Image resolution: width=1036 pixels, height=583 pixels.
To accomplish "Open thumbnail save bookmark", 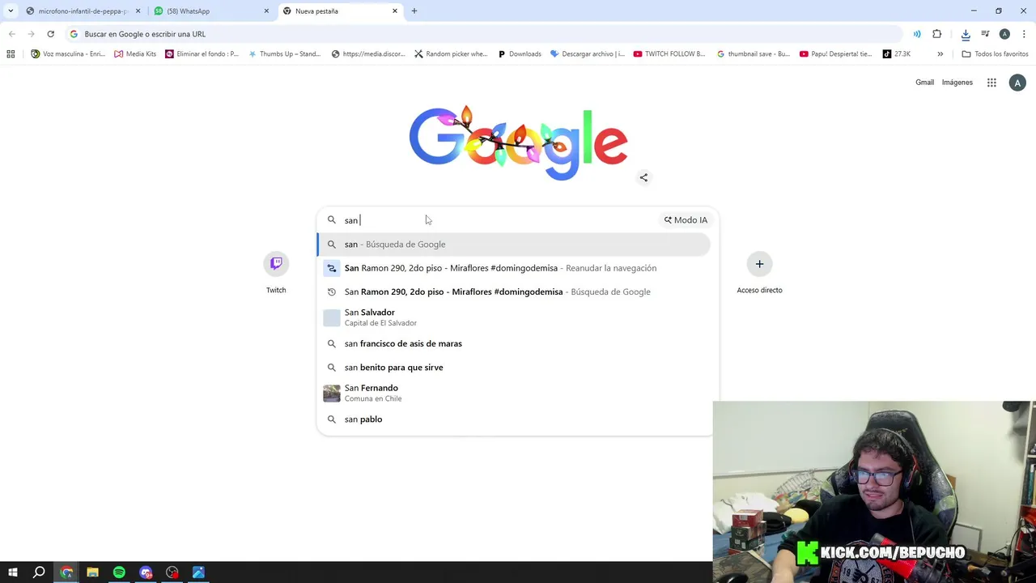I will pos(754,54).
